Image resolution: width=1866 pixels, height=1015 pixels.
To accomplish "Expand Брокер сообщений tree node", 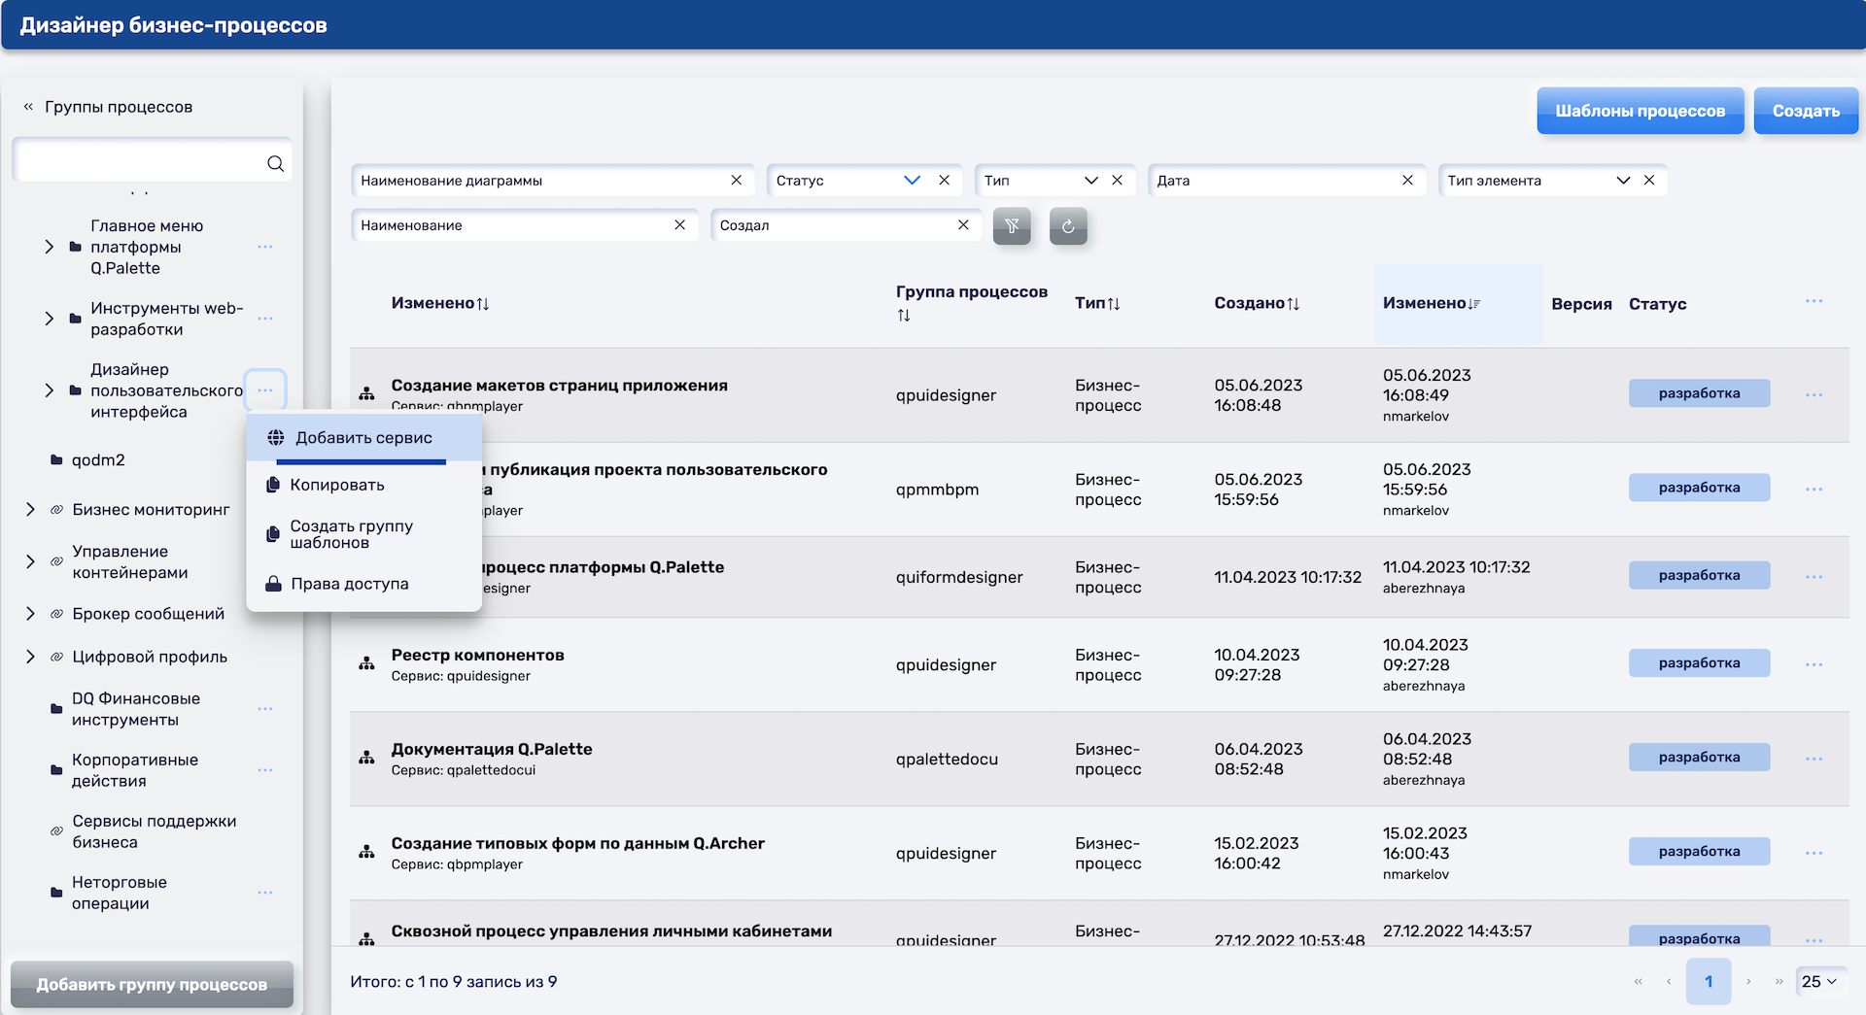I will [30, 614].
